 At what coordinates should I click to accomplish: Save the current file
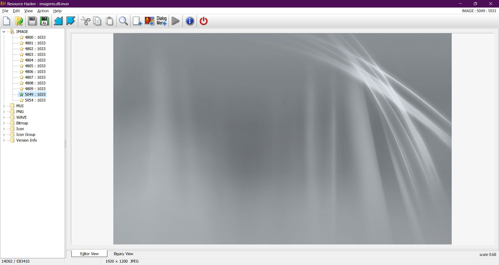(x=32, y=21)
